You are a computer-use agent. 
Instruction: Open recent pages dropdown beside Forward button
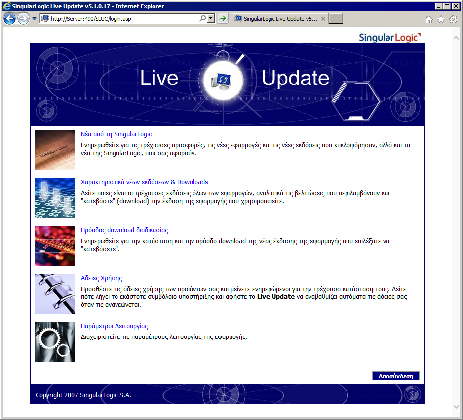[x=34, y=19]
